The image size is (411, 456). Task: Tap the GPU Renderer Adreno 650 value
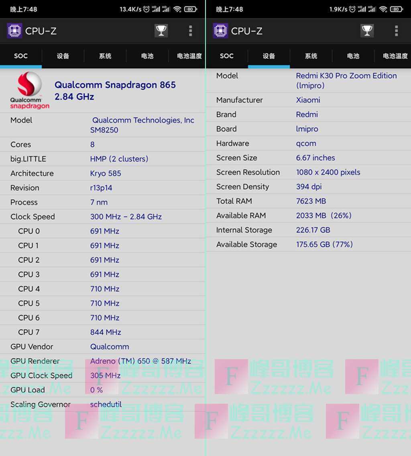(x=140, y=361)
